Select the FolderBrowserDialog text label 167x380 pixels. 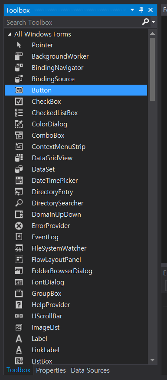[x=62, y=271]
